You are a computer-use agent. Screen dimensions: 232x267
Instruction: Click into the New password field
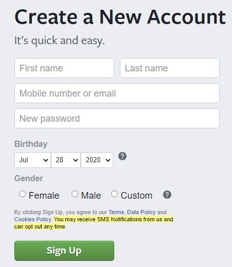(x=117, y=118)
